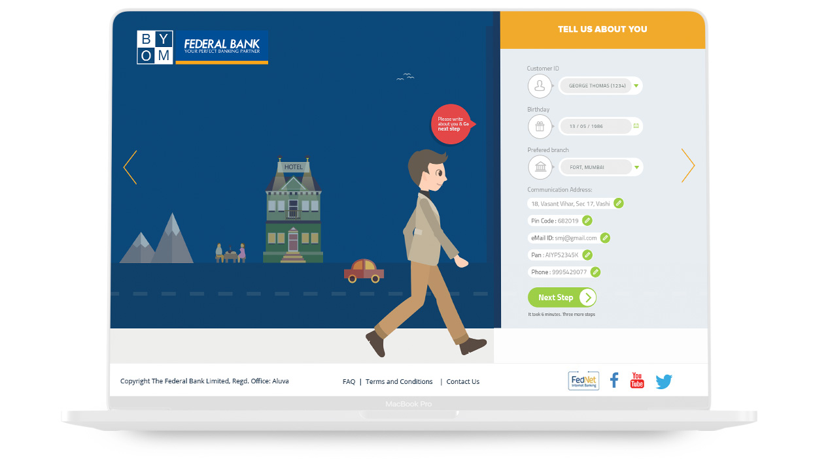Click edit pencil next to eMail ID
This screenshot has width=813, height=459.
606,238
